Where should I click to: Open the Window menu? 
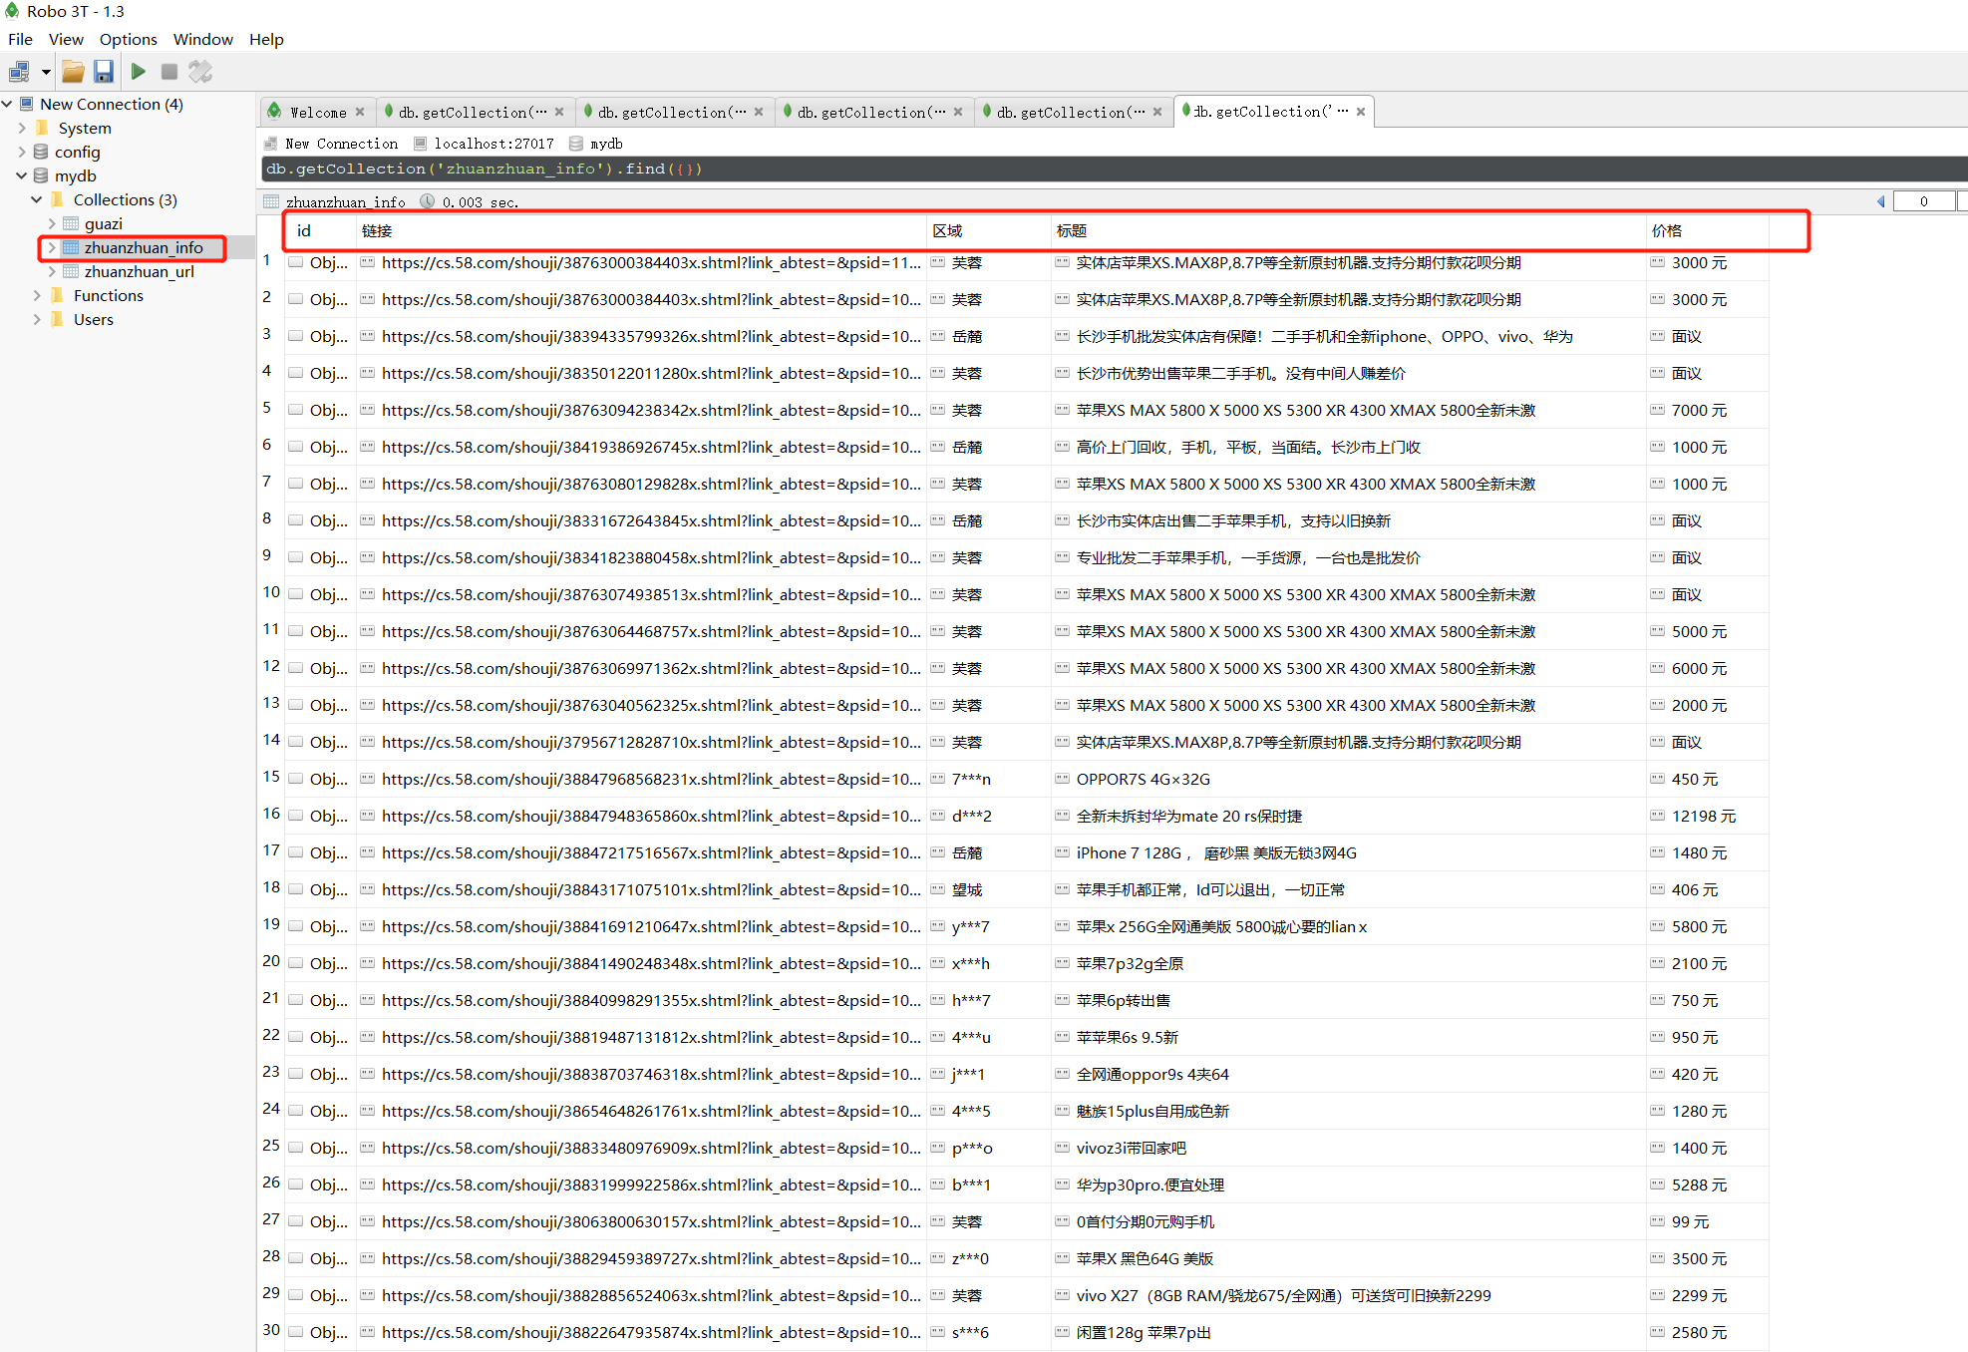coord(203,39)
